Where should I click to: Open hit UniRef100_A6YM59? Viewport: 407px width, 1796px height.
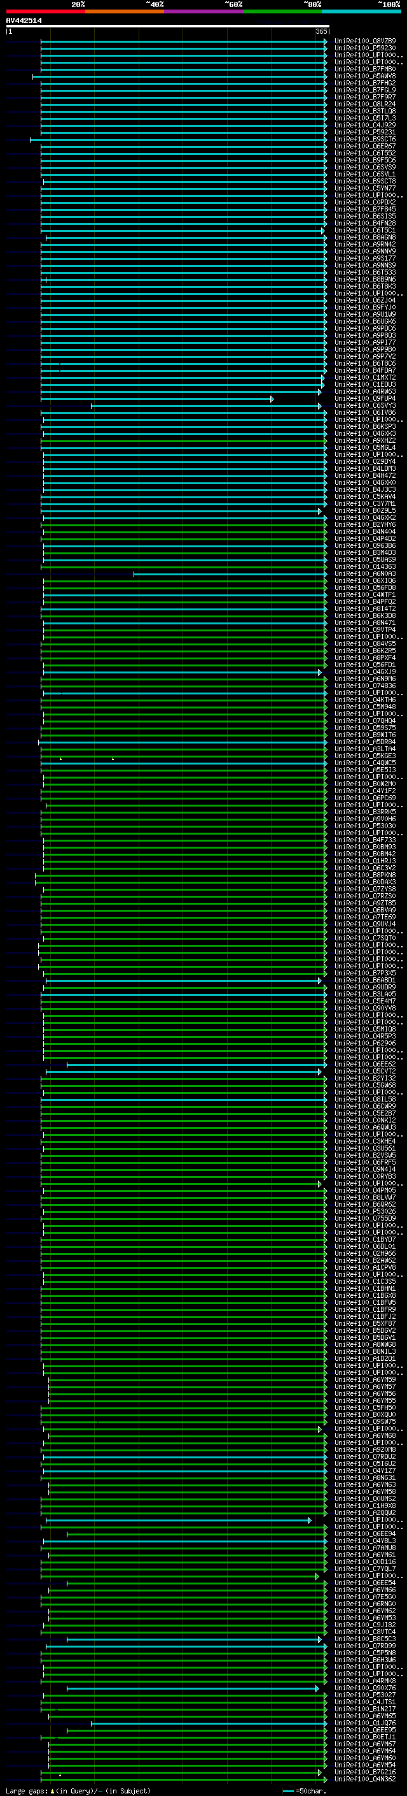pyautogui.click(x=365, y=1380)
